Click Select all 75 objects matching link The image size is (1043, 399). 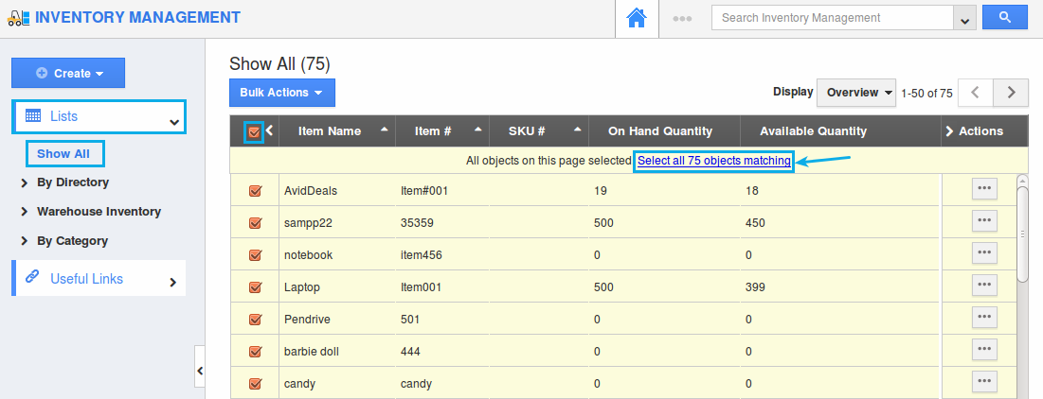coord(713,161)
